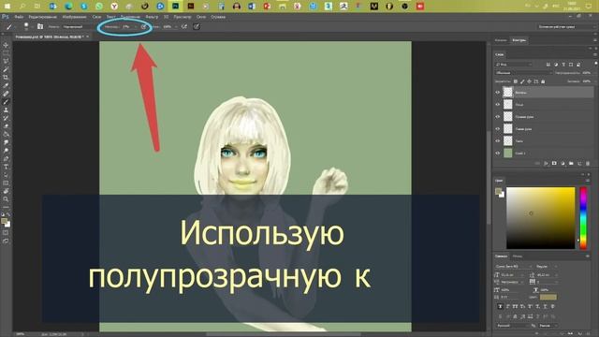The width and height of the screenshot is (599, 337).
Task: Open the anti-aliasing dropdown
Action: click(549, 325)
